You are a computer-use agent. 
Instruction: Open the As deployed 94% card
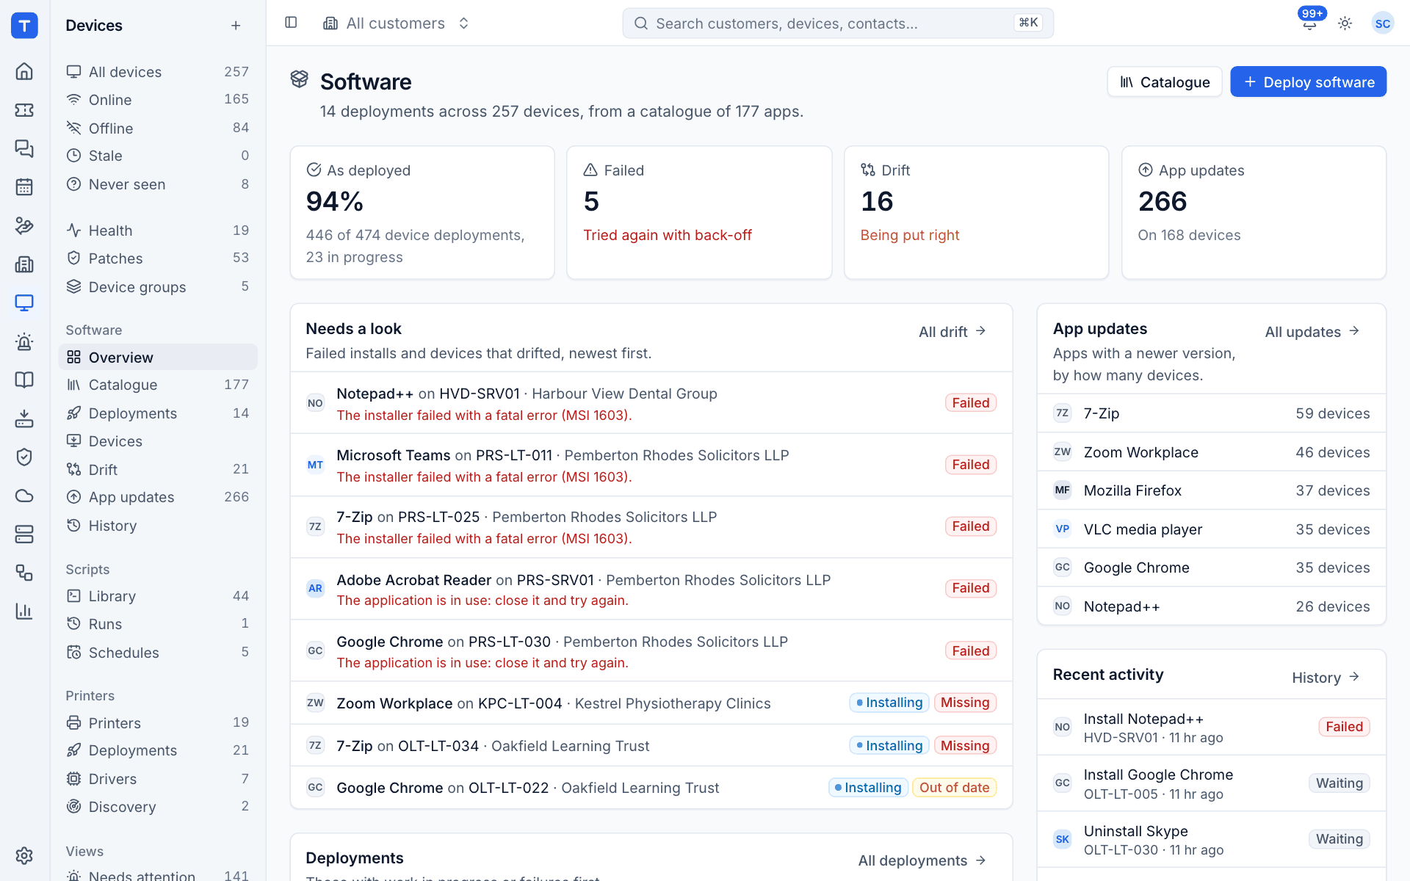(x=422, y=212)
